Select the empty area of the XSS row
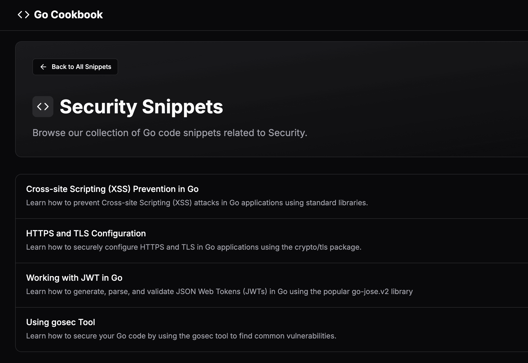The height and width of the screenshot is (363, 528). tap(457, 196)
